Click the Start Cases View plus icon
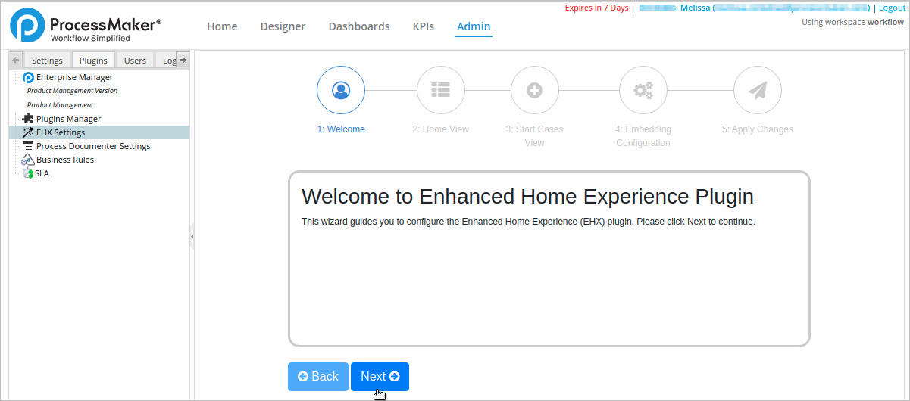 534,90
